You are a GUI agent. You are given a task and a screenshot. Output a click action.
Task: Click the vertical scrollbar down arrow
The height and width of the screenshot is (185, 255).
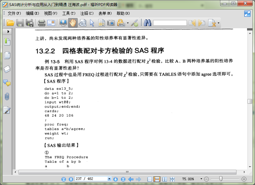250,167
